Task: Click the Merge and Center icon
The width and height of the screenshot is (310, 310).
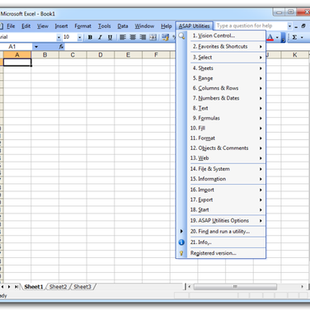Action: coord(153,37)
